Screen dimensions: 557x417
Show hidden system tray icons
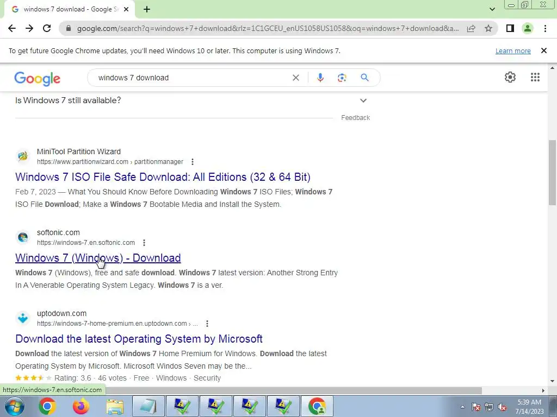pyautogui.click(x=462, y=407)
